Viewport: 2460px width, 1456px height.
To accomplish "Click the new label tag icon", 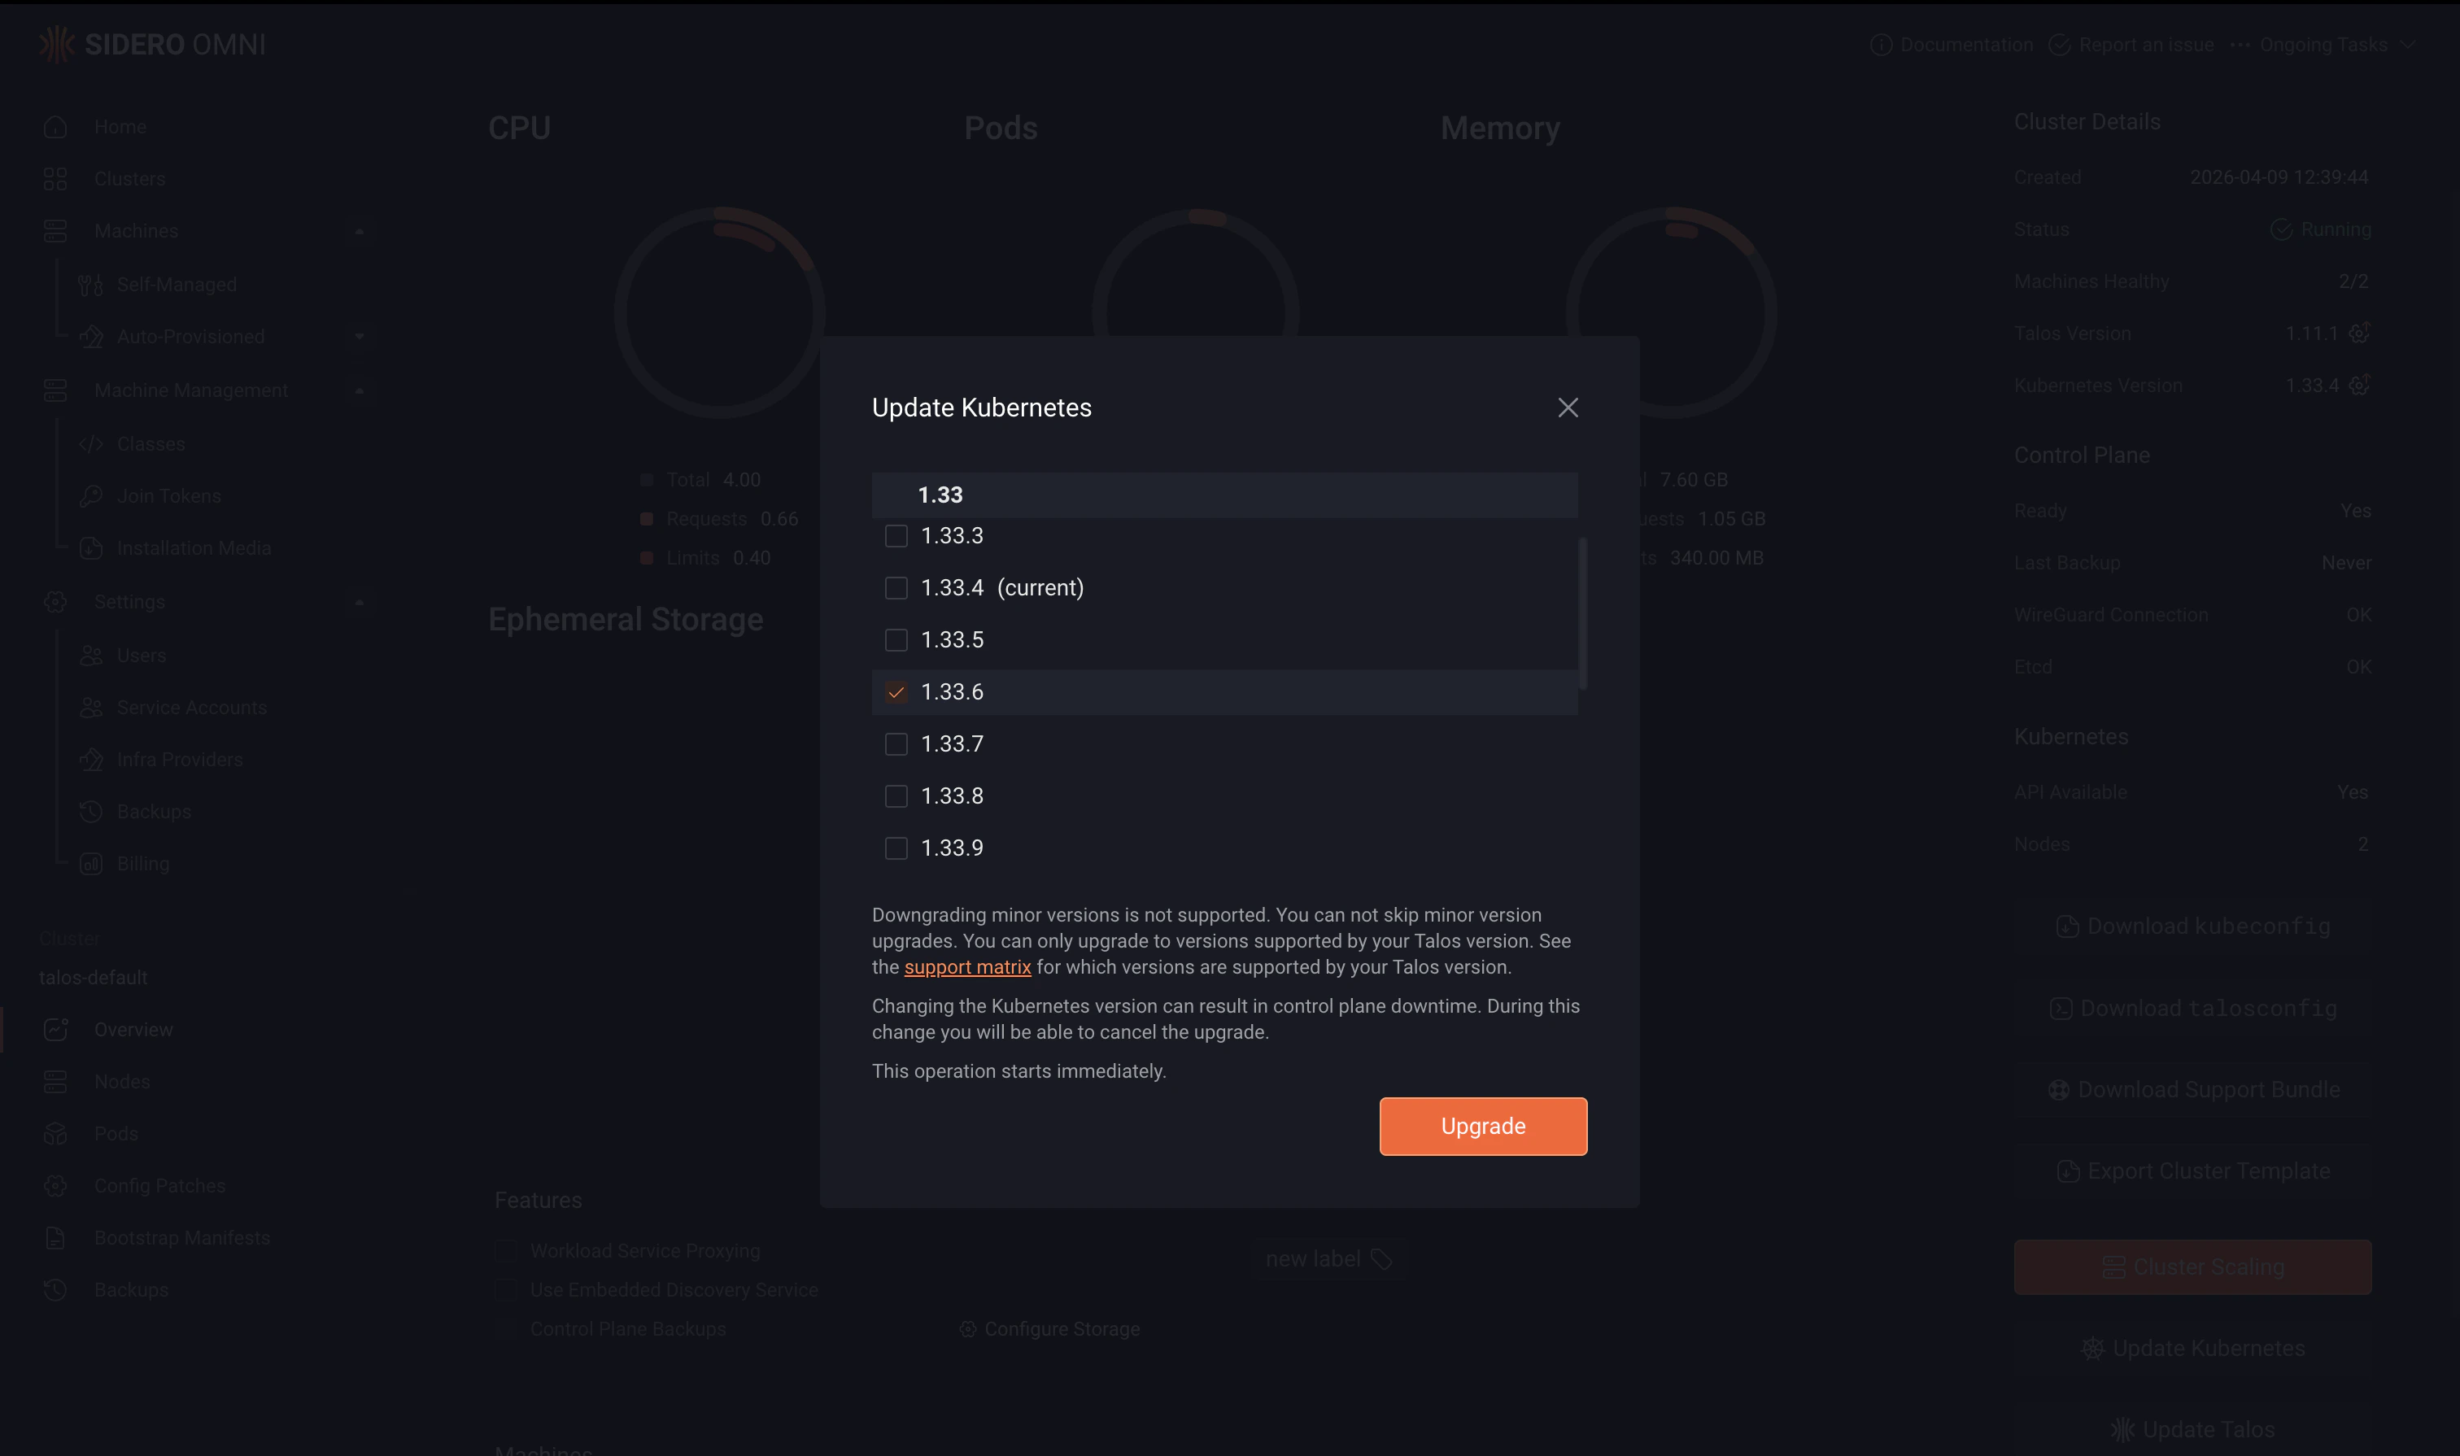I will pos(1381,1259).
